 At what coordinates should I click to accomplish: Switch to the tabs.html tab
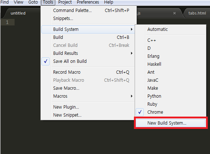click(x=197, y=13)
